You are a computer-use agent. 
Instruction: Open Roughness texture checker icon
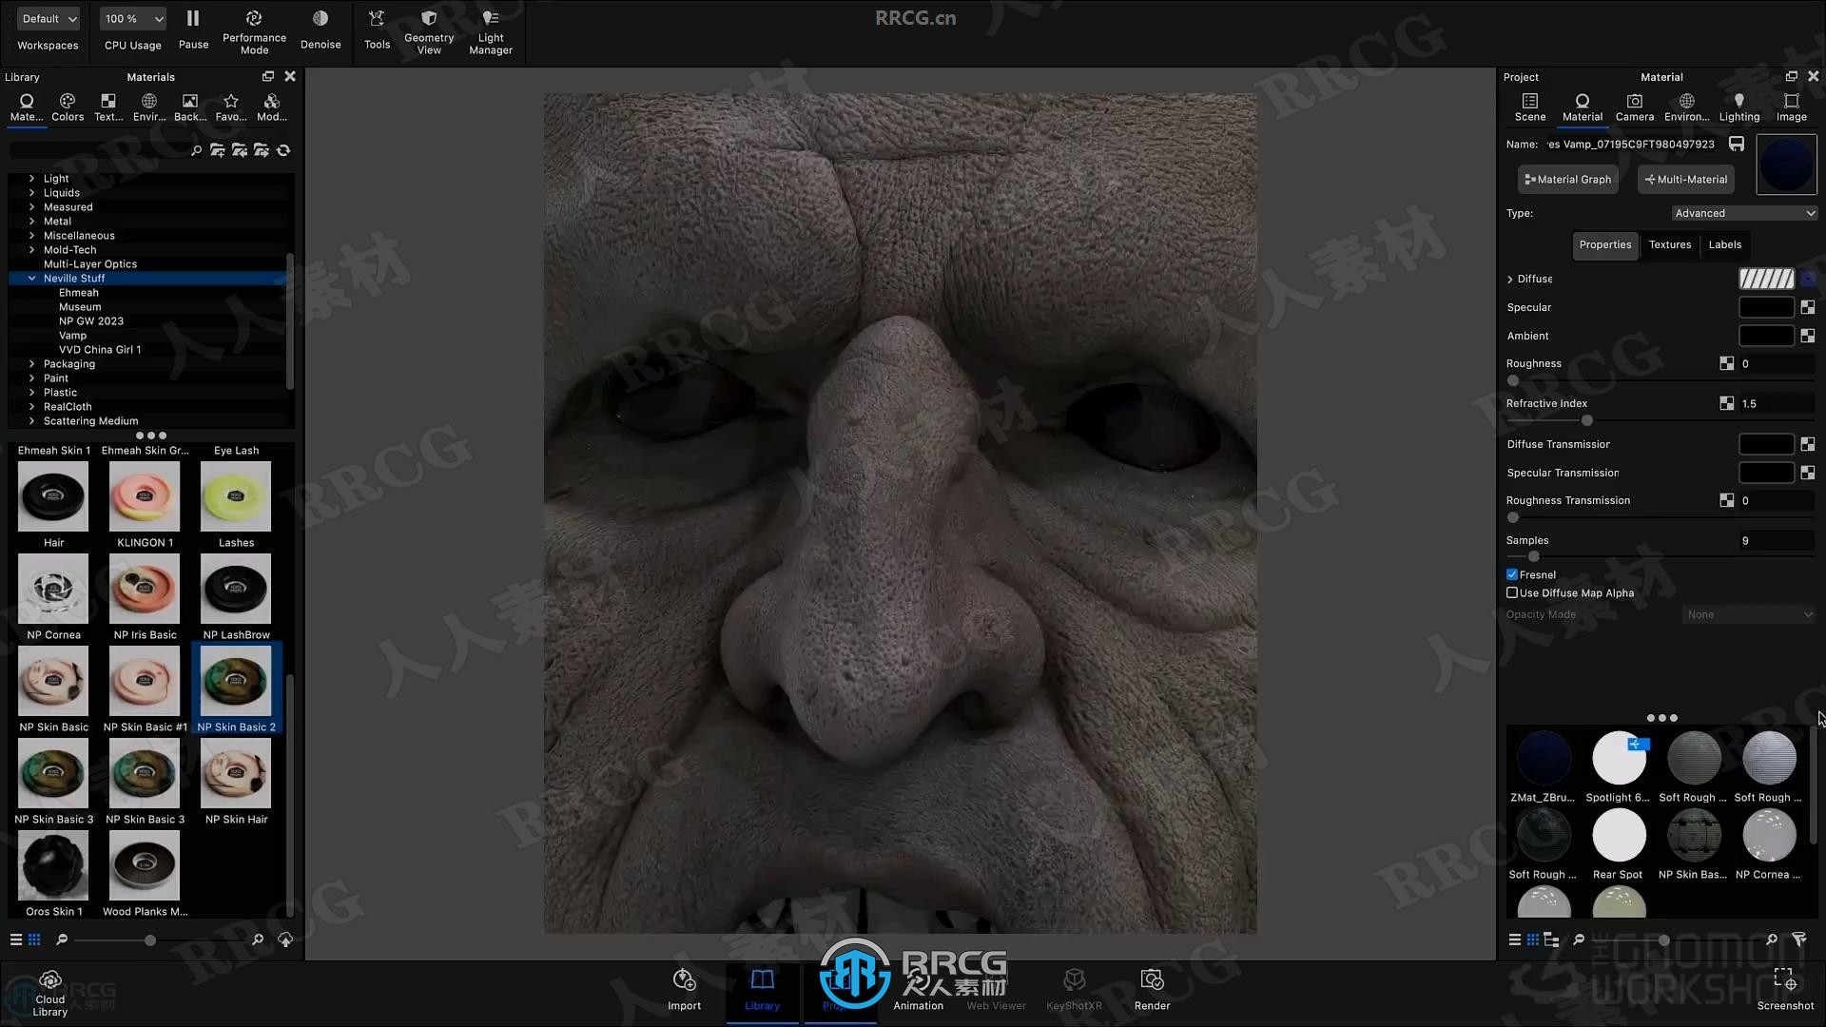(1726, 363)
